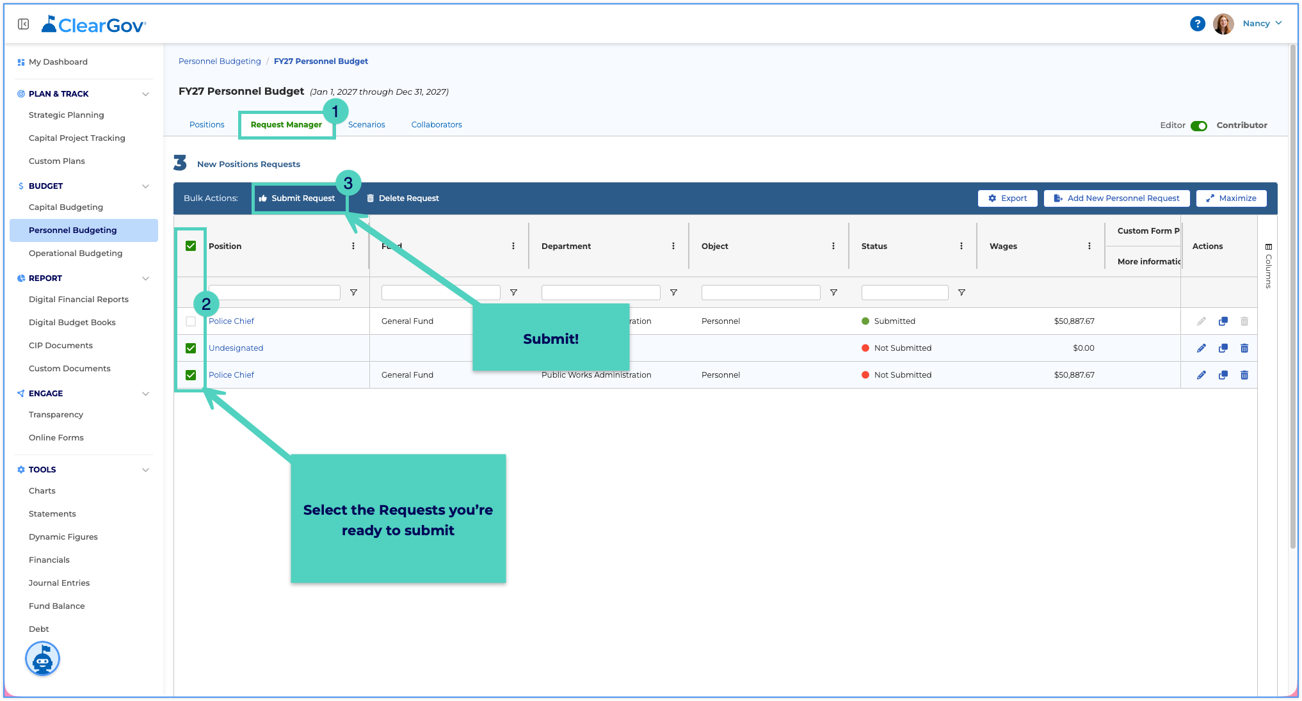Switch to the Positions tab

click(x=207, y=125)
